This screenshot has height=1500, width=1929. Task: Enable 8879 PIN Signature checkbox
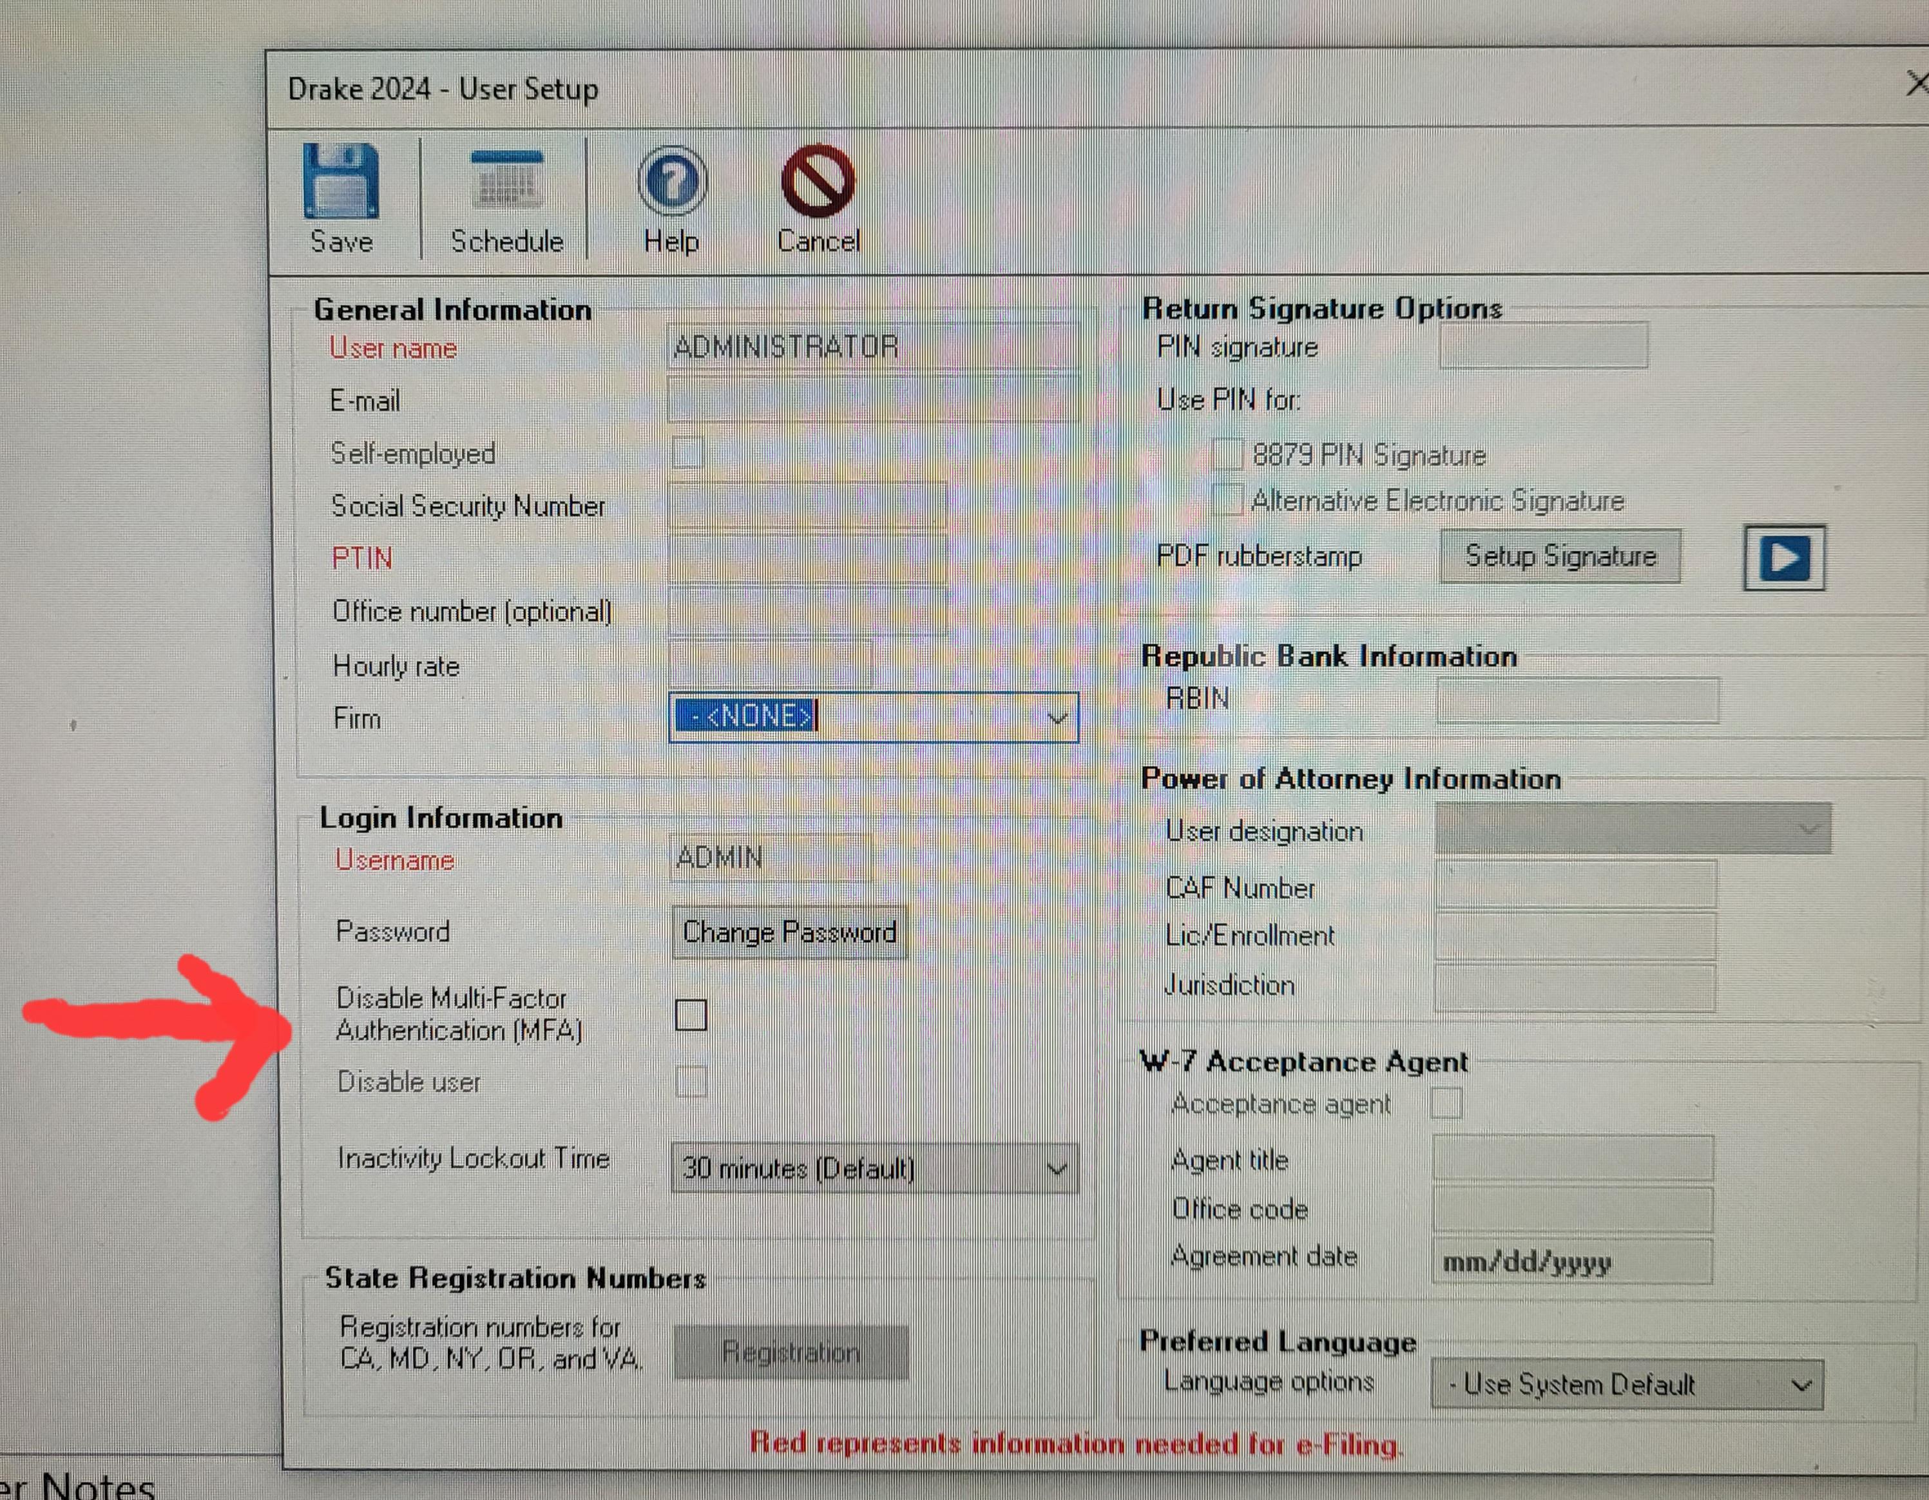1227,454
